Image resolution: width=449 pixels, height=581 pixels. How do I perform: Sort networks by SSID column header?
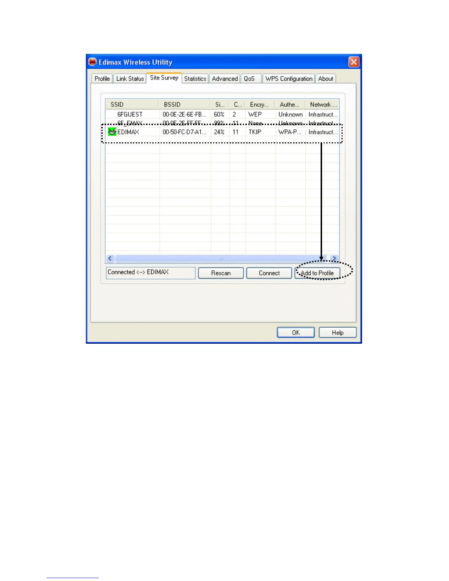(132, 105)
